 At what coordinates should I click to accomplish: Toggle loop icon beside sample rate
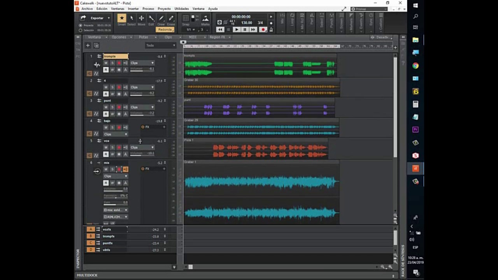219,23
